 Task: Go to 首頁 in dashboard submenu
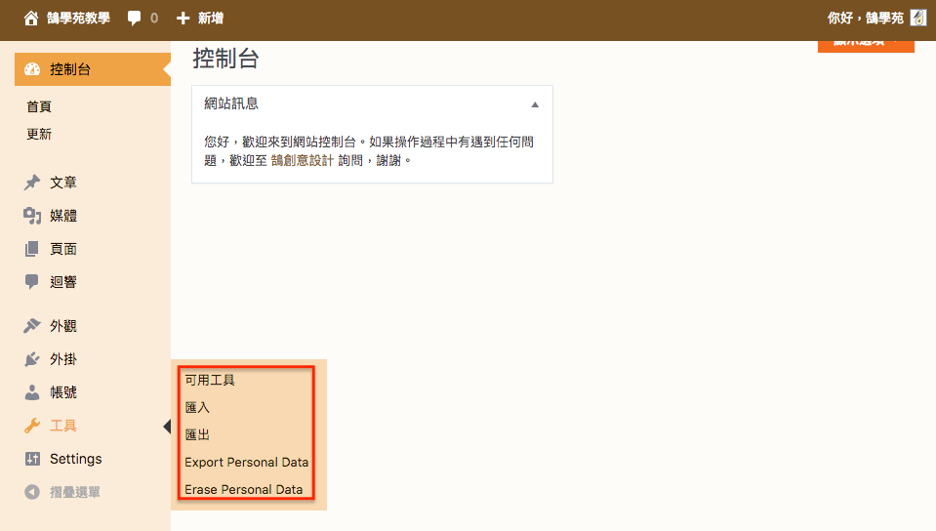pyautogui.click(x=39, y=107)
